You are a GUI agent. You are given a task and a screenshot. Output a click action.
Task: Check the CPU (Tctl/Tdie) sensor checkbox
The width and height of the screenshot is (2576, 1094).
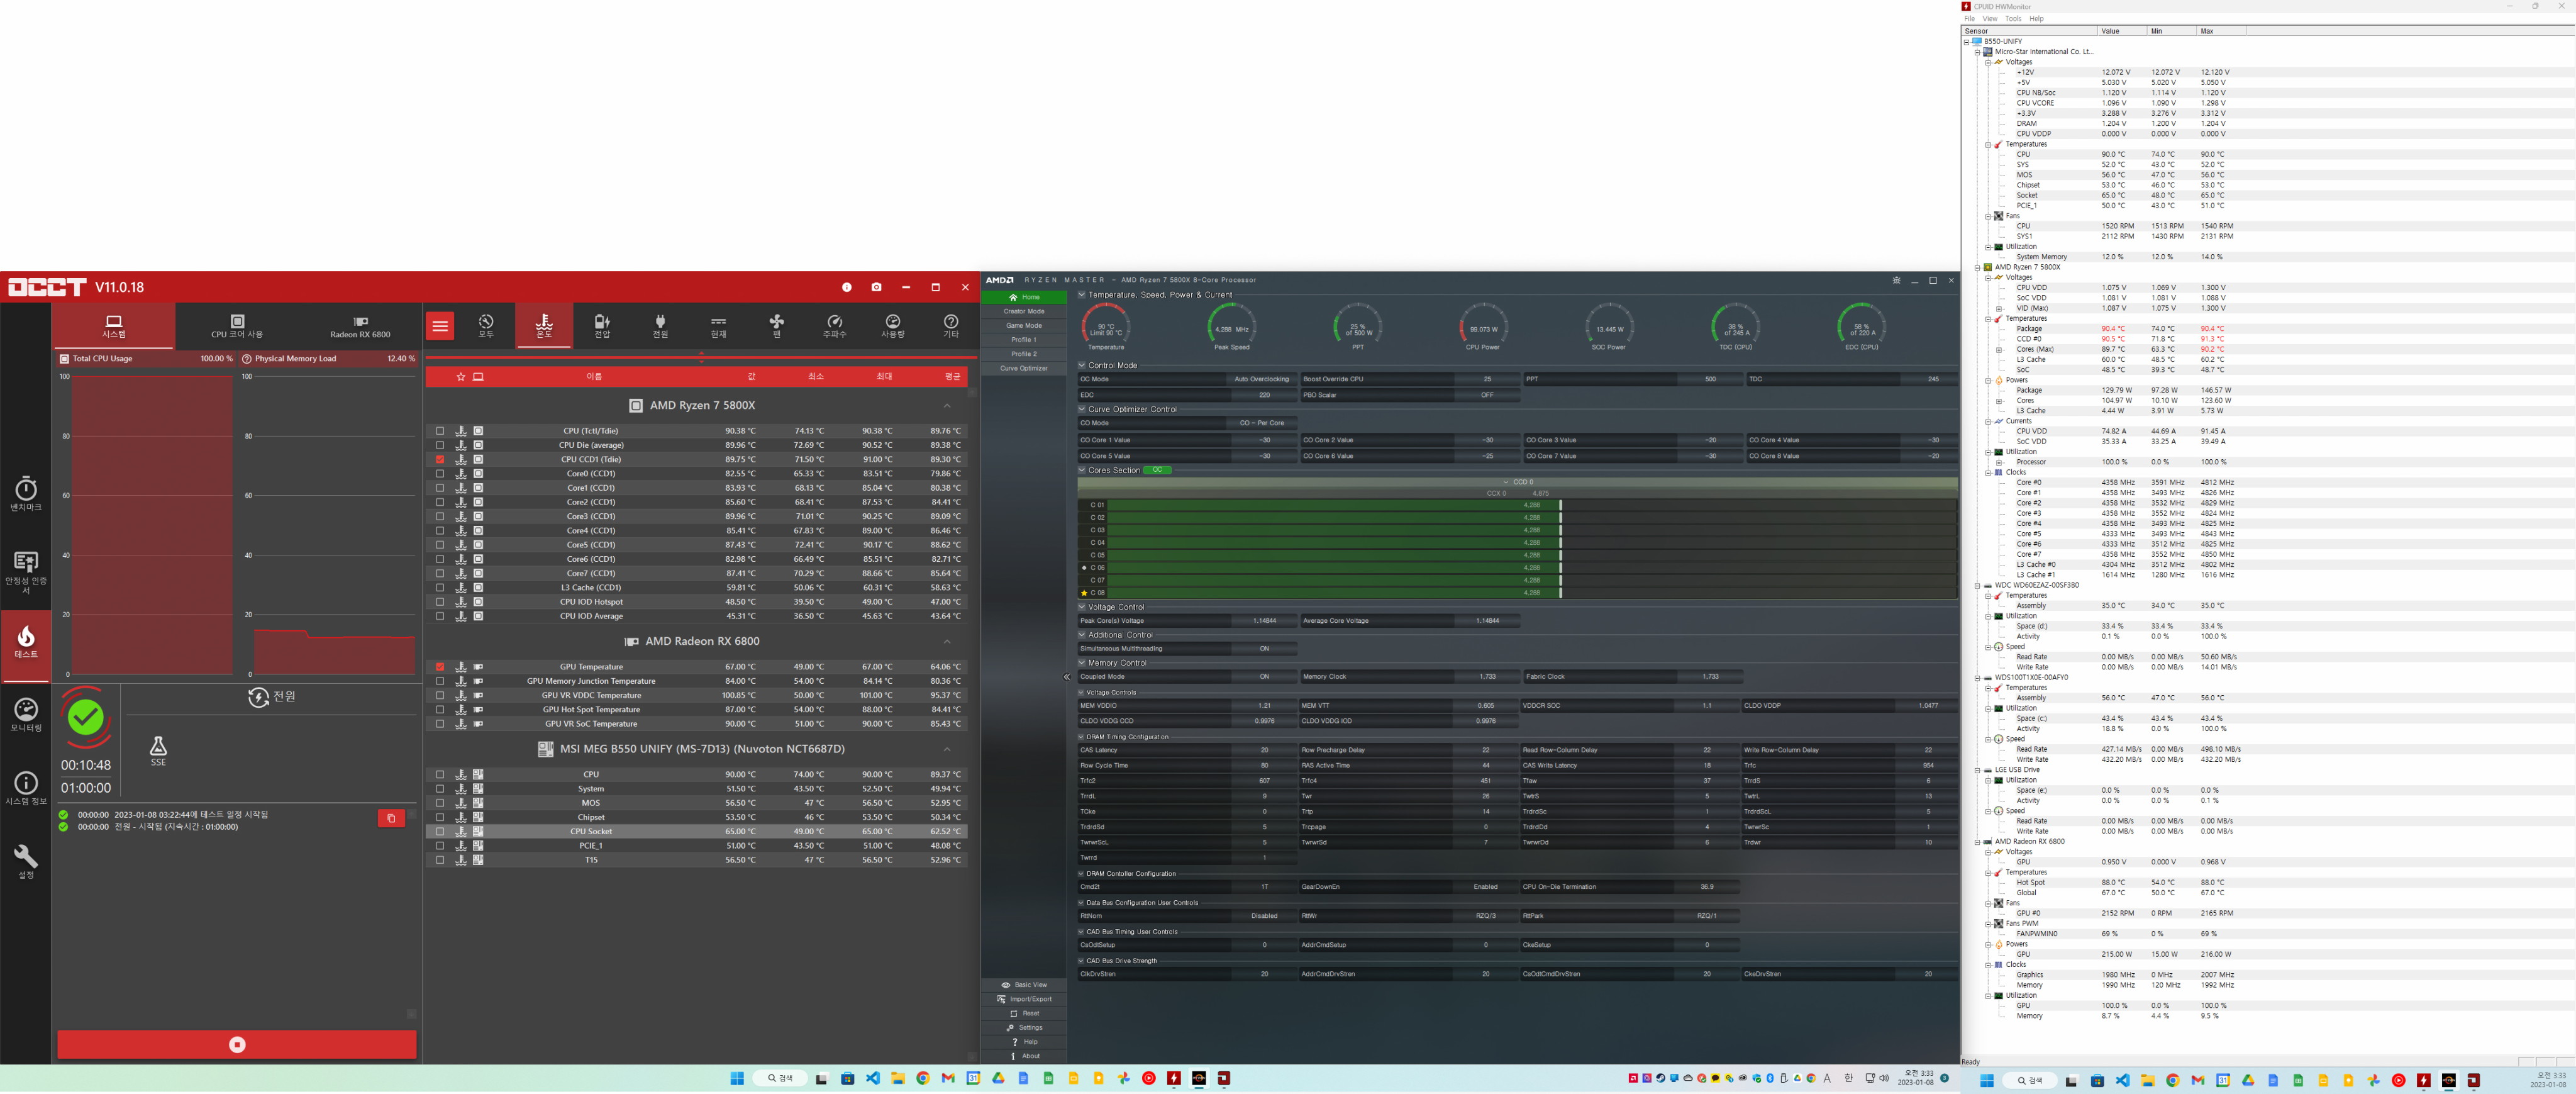click(x=440, y=431)
